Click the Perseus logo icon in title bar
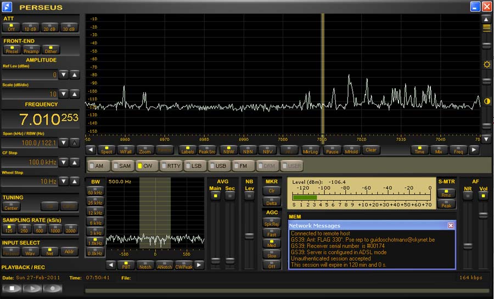 point(7,7)
